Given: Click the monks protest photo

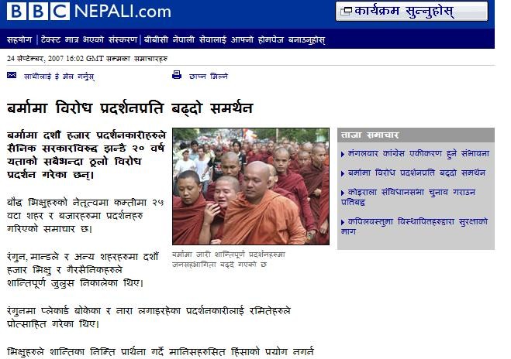Looking at the screenshot, I should point(250,186).
